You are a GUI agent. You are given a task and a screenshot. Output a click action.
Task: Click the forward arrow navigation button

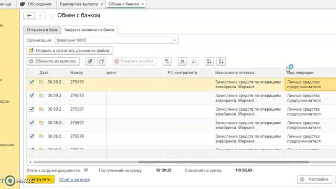click(x=40, y=16)
